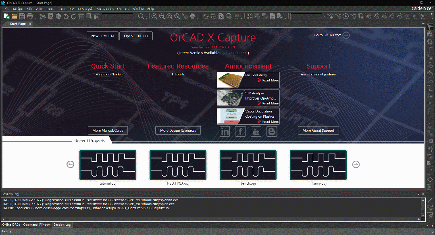Open the Options menu
Image resolution: width=435 pixels, height=235 pixels.
123,8
